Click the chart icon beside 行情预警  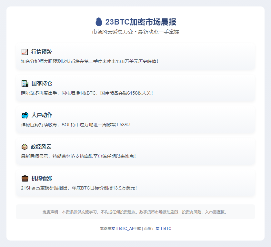(x=25, y=52)
